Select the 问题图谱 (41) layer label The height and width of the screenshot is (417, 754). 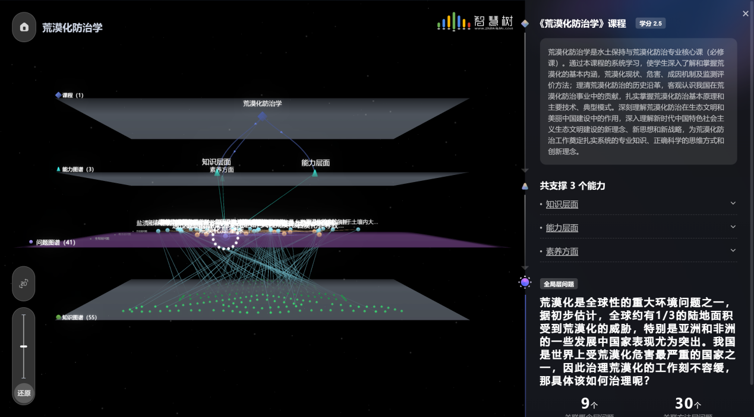tap(55, 243)
